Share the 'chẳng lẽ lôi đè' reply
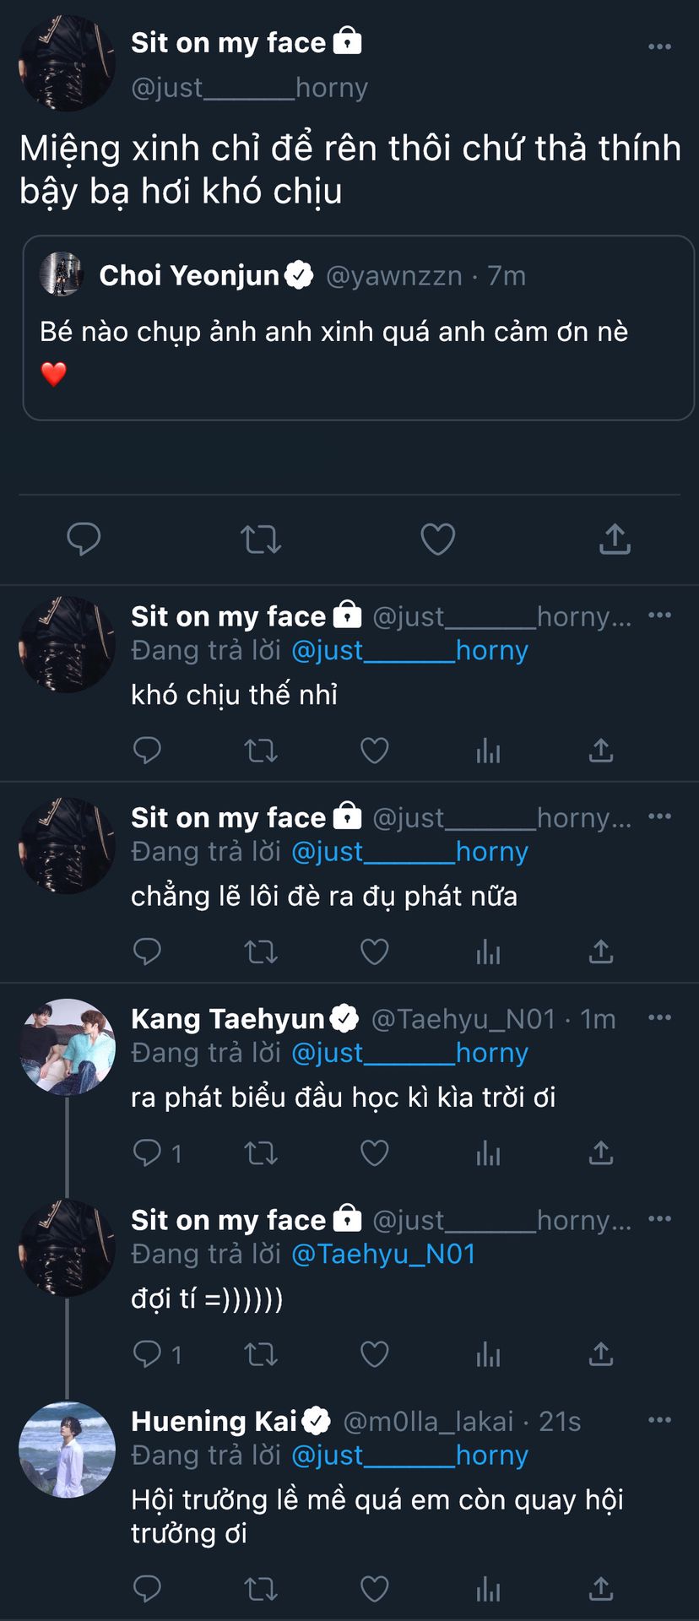Screen dimensions: 699x1621 point(600,952)
